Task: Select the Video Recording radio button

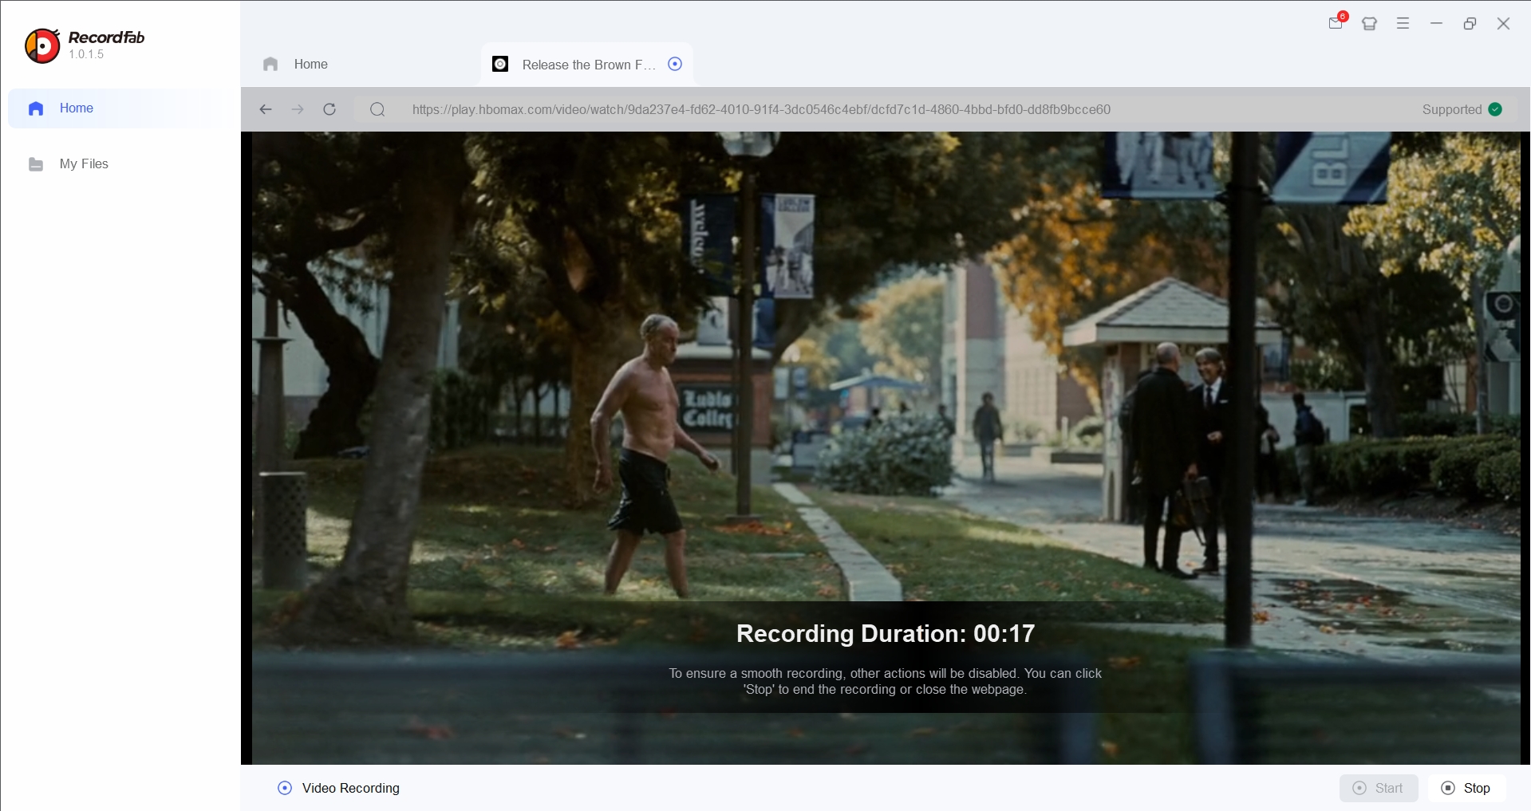Action: (284, 788)
